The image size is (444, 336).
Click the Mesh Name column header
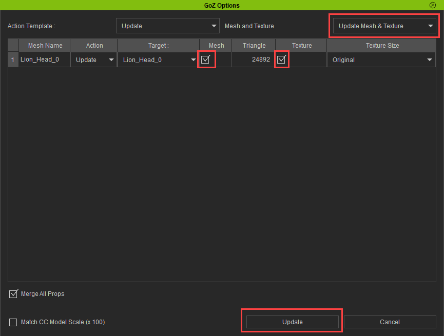point(45,46)
